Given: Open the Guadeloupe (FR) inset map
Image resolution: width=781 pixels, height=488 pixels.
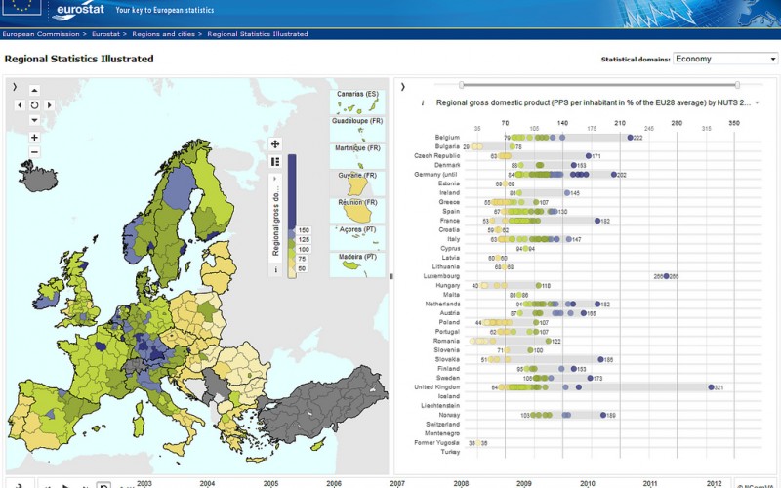Looking at the screenshot, I should tap(357, 129).
